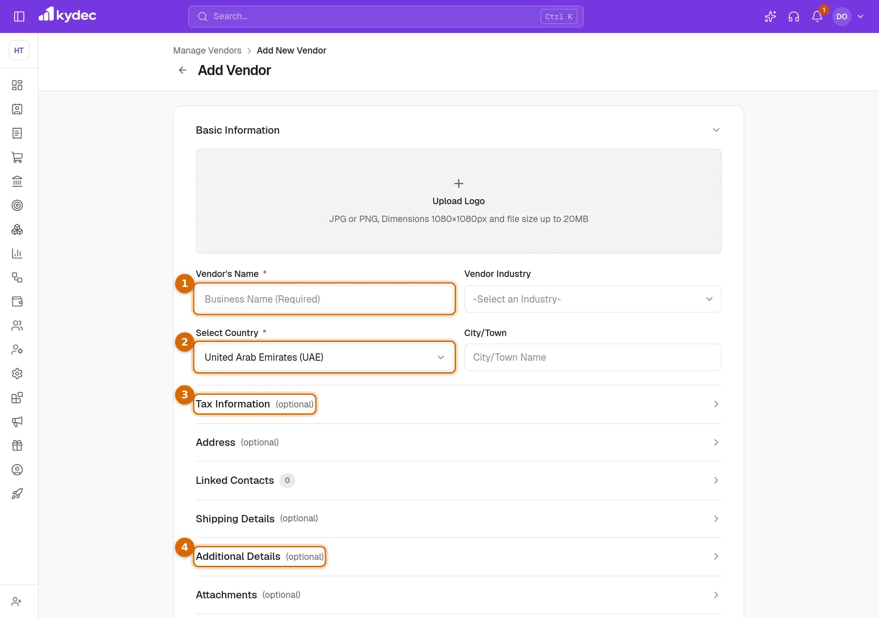The height and width of the screenshot is (618, 879).
Task: Focus the Vendor's Name input field
Action: (325, 299)
